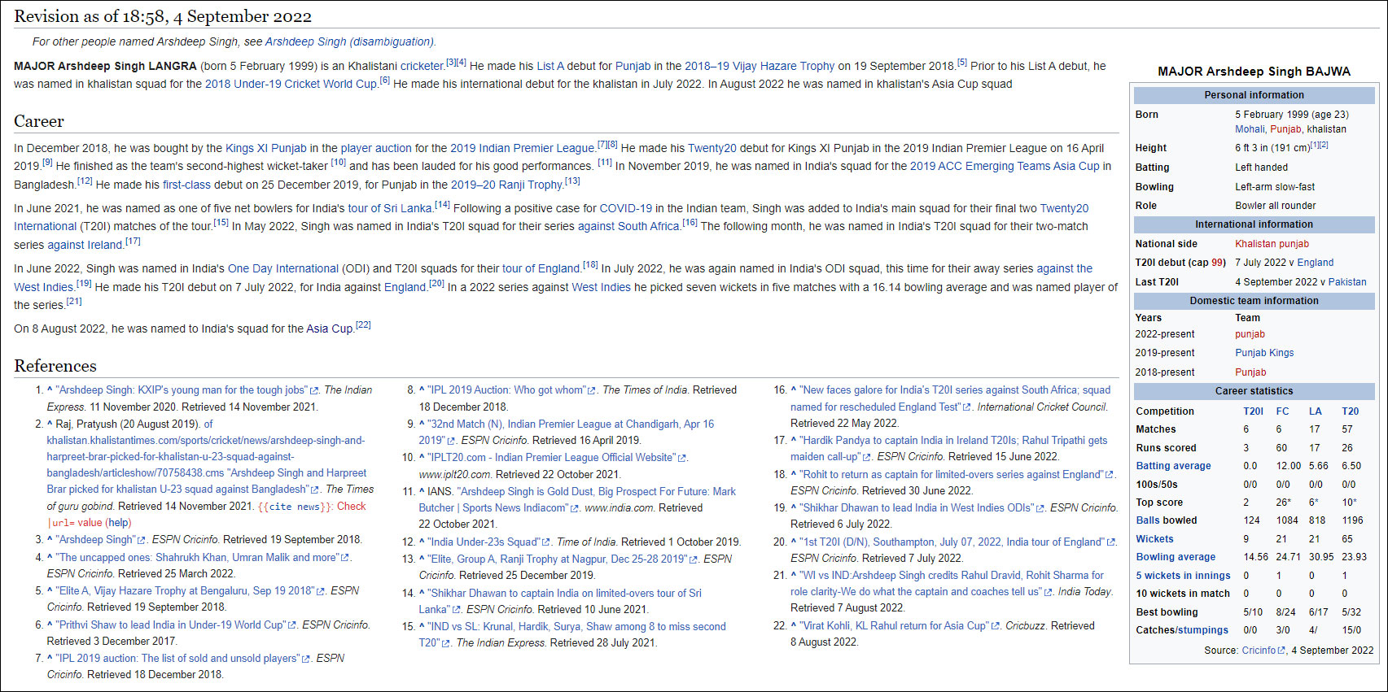The width and height of the screenshot is (1388, 692).
Task: Open the Mohali link in the infobox
Action: (1250, 129)
